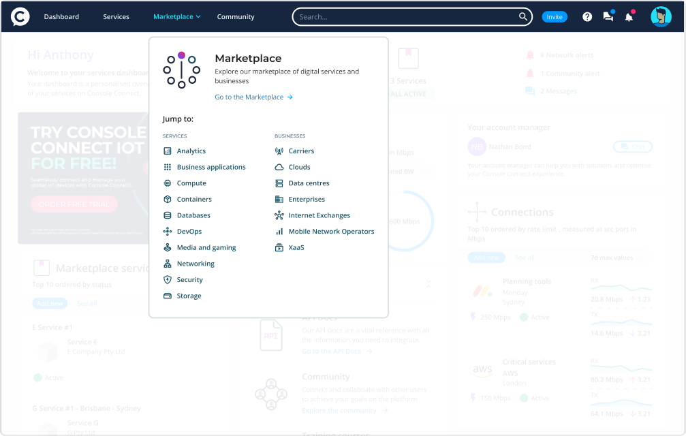Follow the Explore the community link
Viewport: 686px width, 436px height.
coord(345,410)
